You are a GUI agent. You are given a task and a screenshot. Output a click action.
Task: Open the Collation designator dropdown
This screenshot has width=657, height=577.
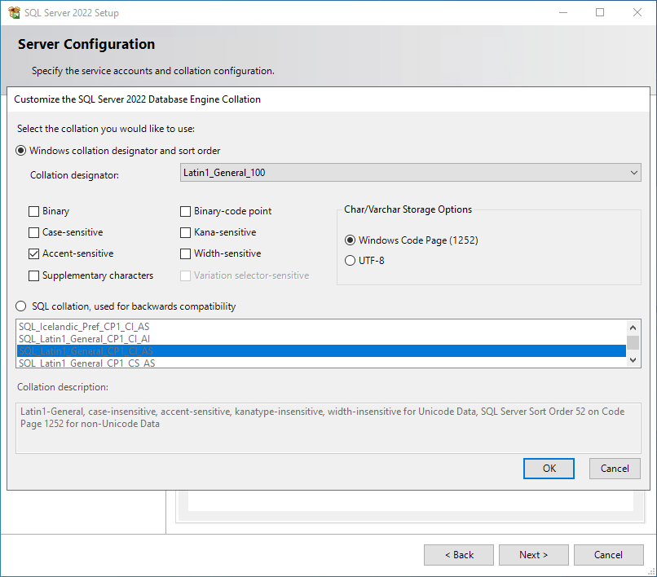point(633,172)
